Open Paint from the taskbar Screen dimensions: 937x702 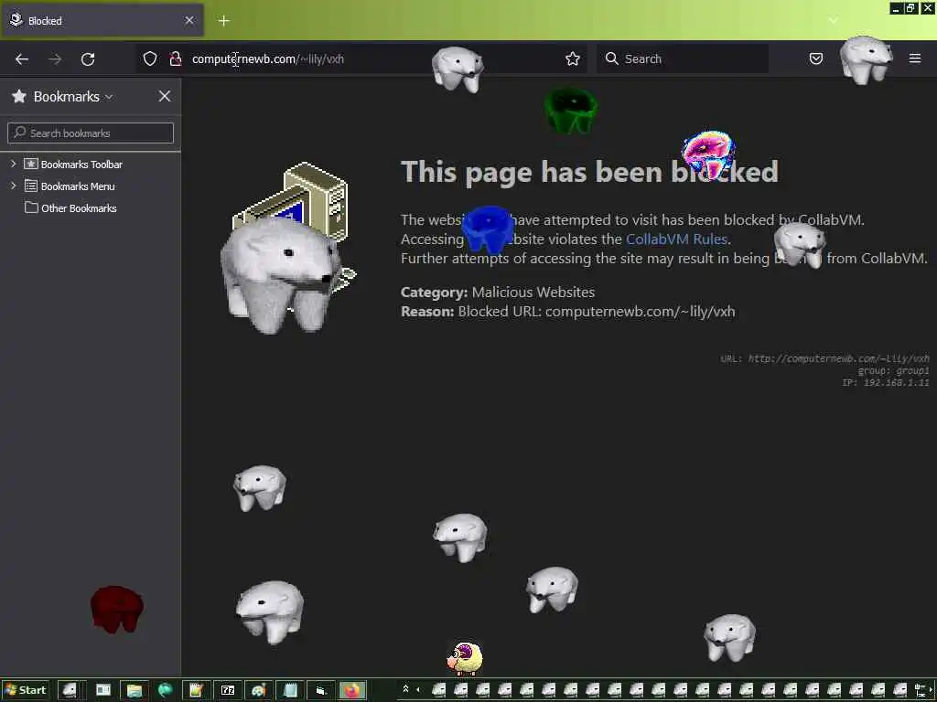tap(258, 690)
